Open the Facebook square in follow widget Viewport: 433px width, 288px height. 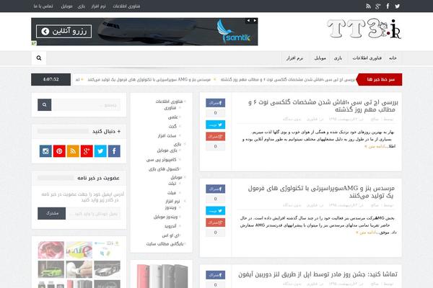(114, 151)
